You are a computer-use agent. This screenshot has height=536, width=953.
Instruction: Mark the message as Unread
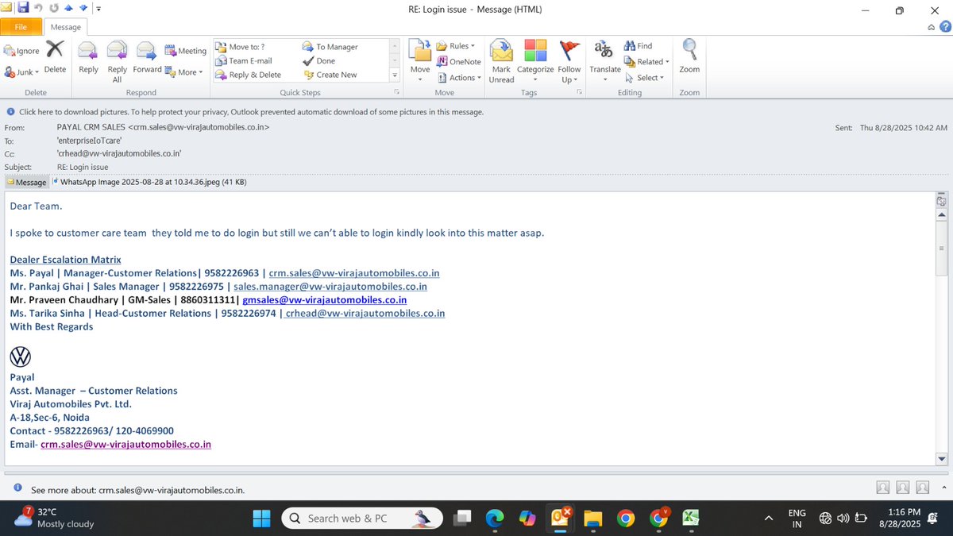tap(501, 62)
